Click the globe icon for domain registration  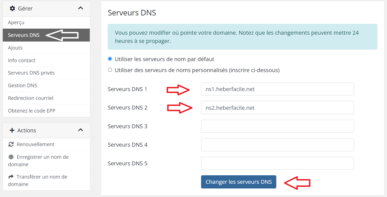pos(11,157)
